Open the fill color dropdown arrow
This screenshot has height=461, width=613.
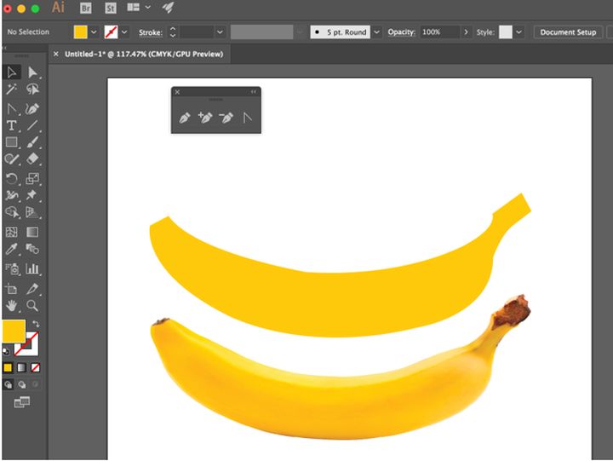pyautogui.click(x=94, y=32)
